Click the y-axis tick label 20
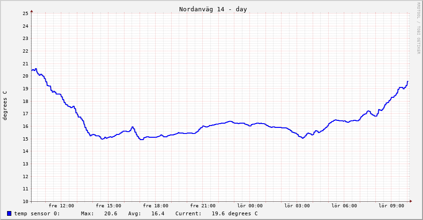This screenshot has width=423, height=220. pos(25,76)
